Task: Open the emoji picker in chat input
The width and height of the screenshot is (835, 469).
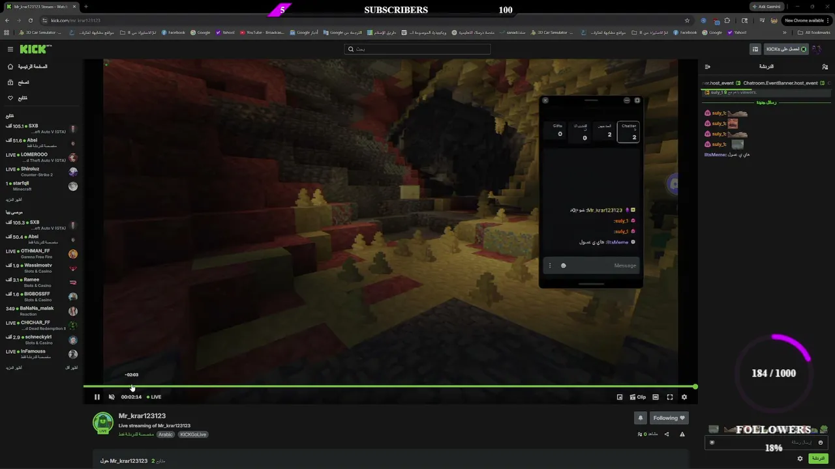Action: 820,442
